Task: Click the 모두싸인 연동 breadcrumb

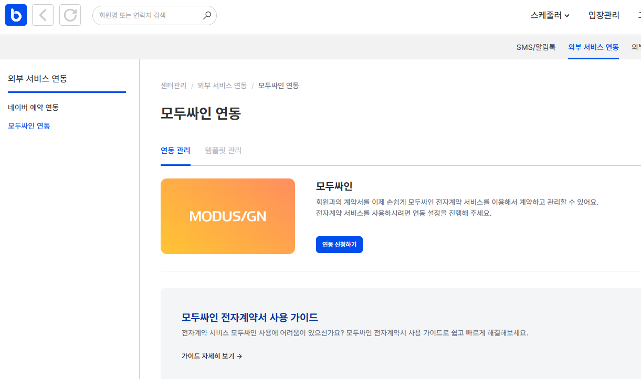Action: 279,86
